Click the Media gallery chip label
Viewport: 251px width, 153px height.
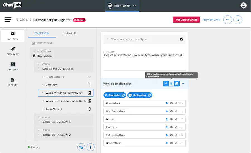[139, 95]
